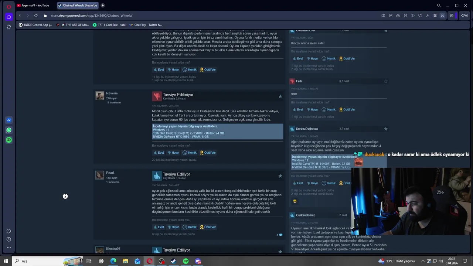
Task: Open the player icon in the address bar
Action: pyautogui.click(x=413, y=16)
